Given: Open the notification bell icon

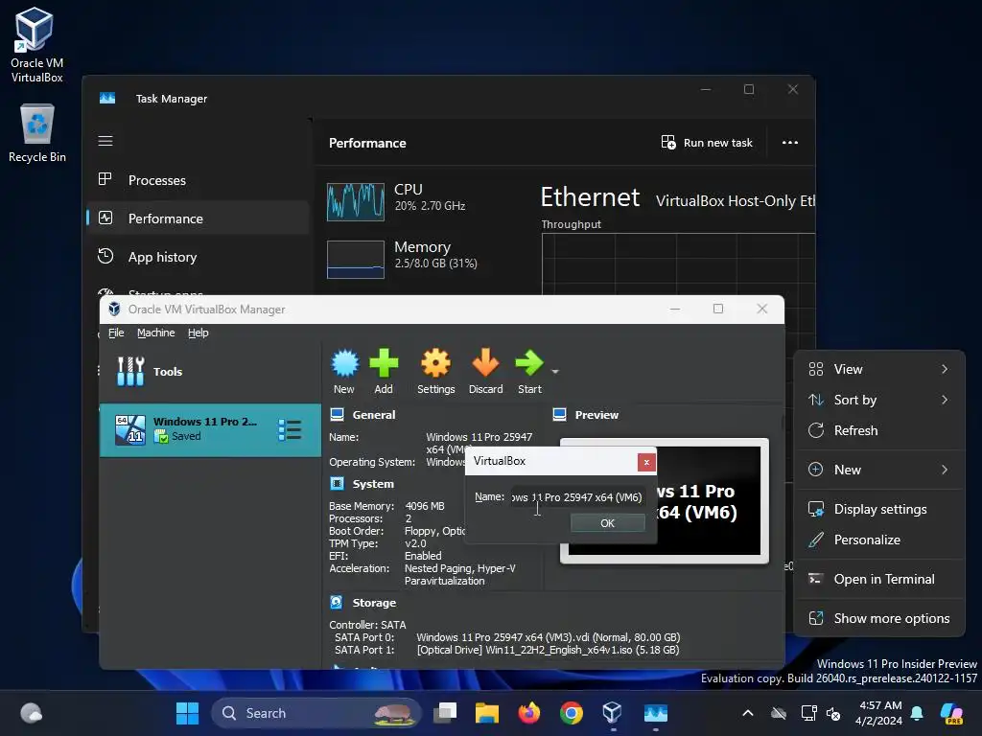Looking at the screenshot, I should coord(917,713).
